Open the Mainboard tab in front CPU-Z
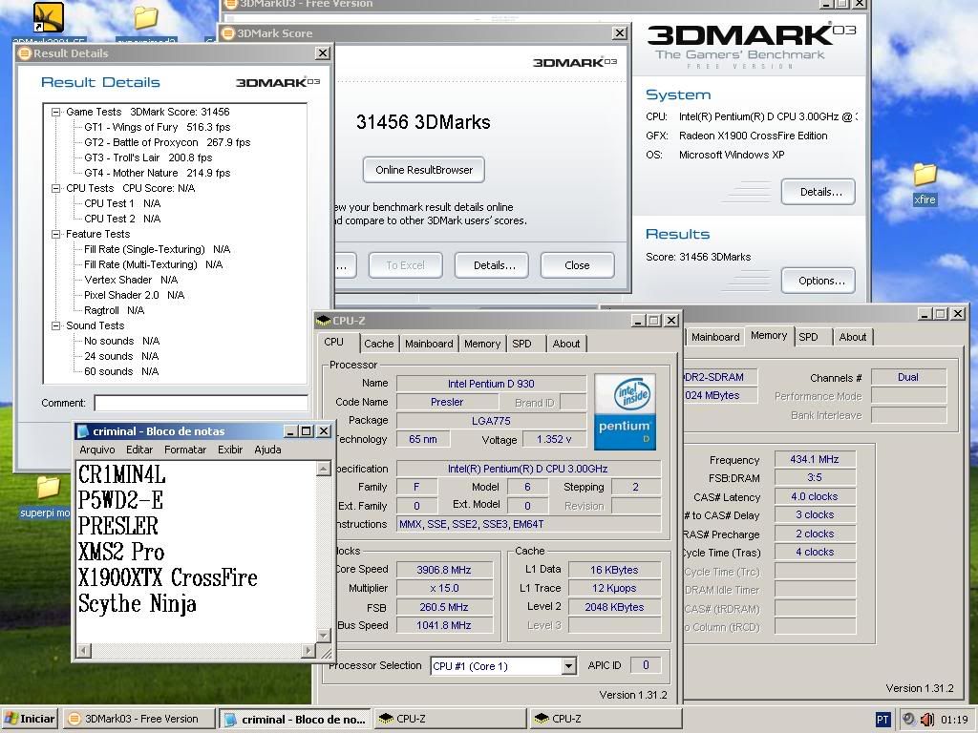Image resolution: width=978 pixels, height=733 pixels. tap(429, 344)
